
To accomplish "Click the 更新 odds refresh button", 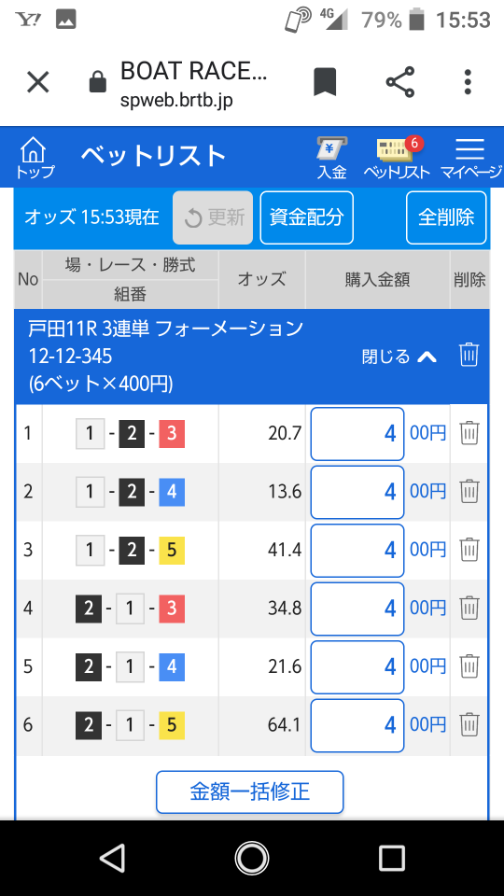I will [213, 217].
